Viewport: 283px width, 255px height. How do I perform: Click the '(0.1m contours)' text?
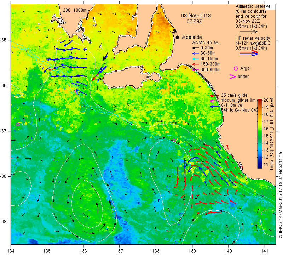point(250,11)
